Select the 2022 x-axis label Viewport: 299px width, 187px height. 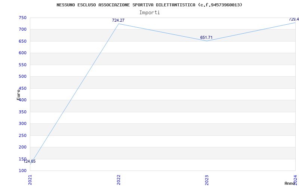[x=118, y=180]
